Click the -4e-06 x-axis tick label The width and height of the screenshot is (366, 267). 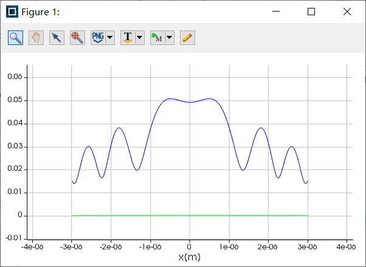tap(32, 247)
